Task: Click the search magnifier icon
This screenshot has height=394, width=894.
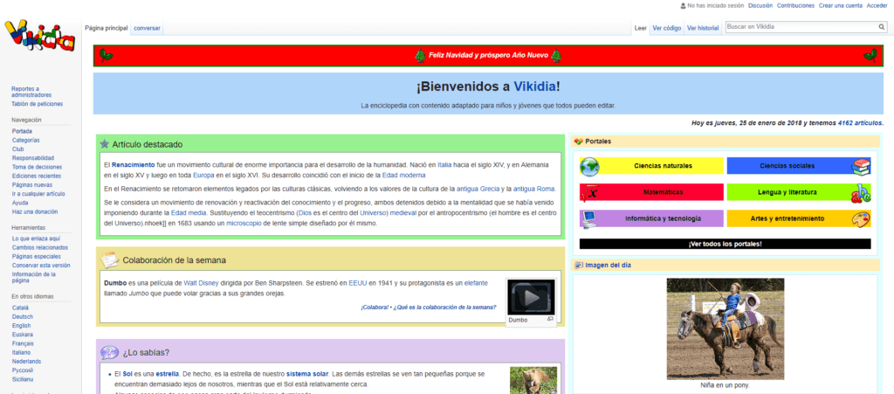Action: [882, 27]
